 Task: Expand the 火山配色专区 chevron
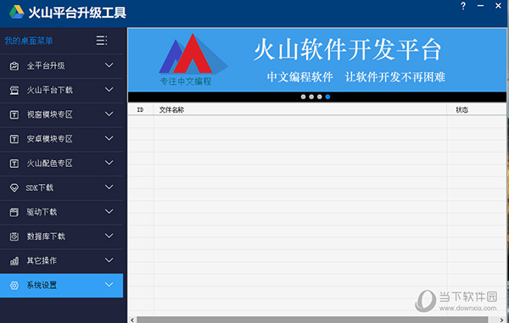[109, 163]
